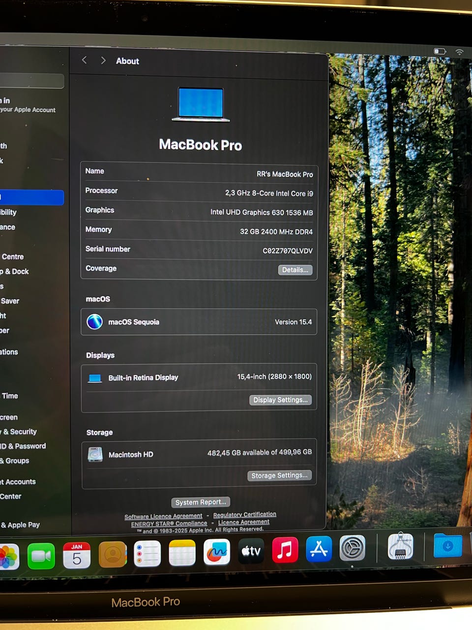
Task: Open Lock Screen in the sidebar
Action: point(9,417)
